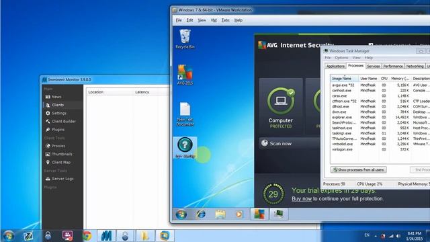Screen dimensions: 430x242
Task: Click Buy now link in AVG
Action: (302, 199)
